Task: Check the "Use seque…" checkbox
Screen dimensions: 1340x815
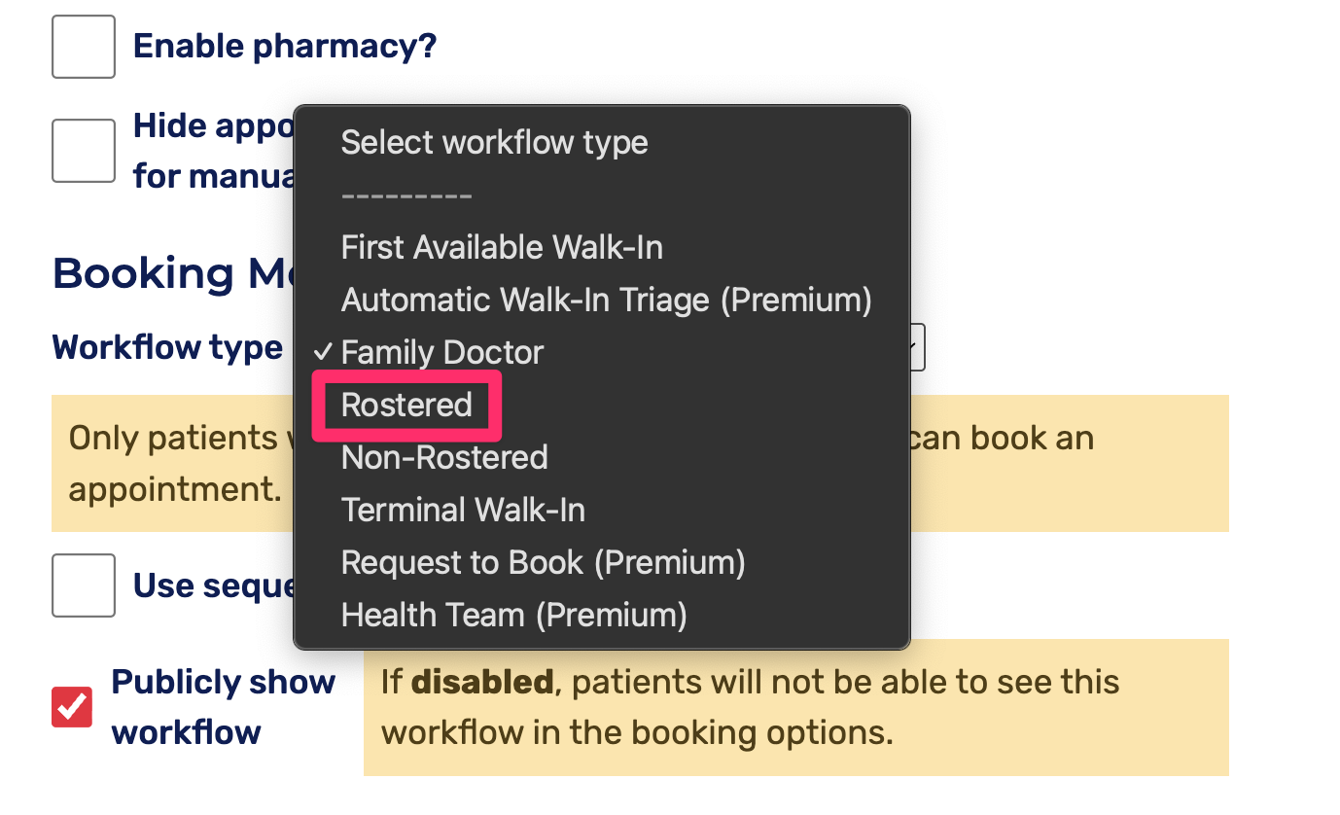Action: click(84, 585)
